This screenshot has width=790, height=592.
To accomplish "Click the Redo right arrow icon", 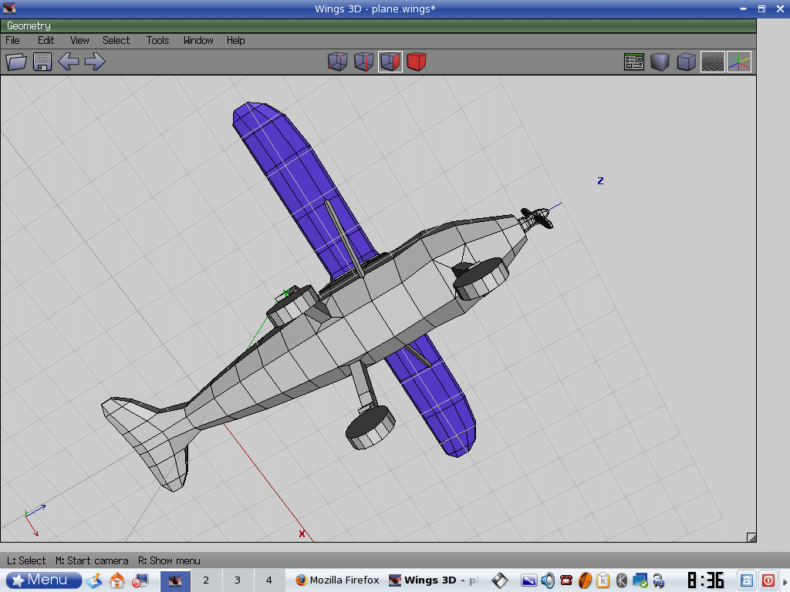I will pos(95,62).
